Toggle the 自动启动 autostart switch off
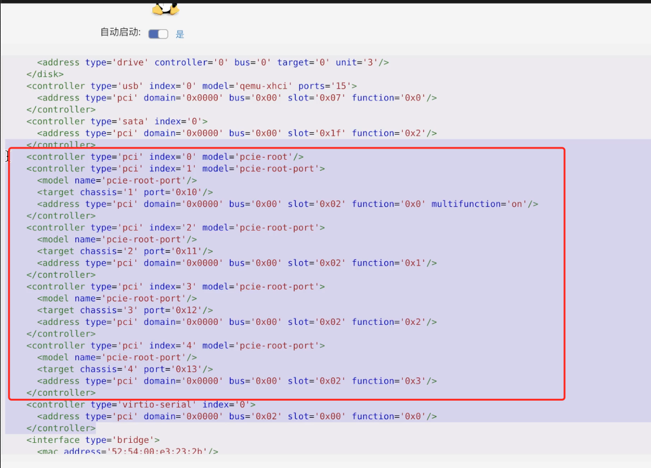 click(x=157, y=34)
